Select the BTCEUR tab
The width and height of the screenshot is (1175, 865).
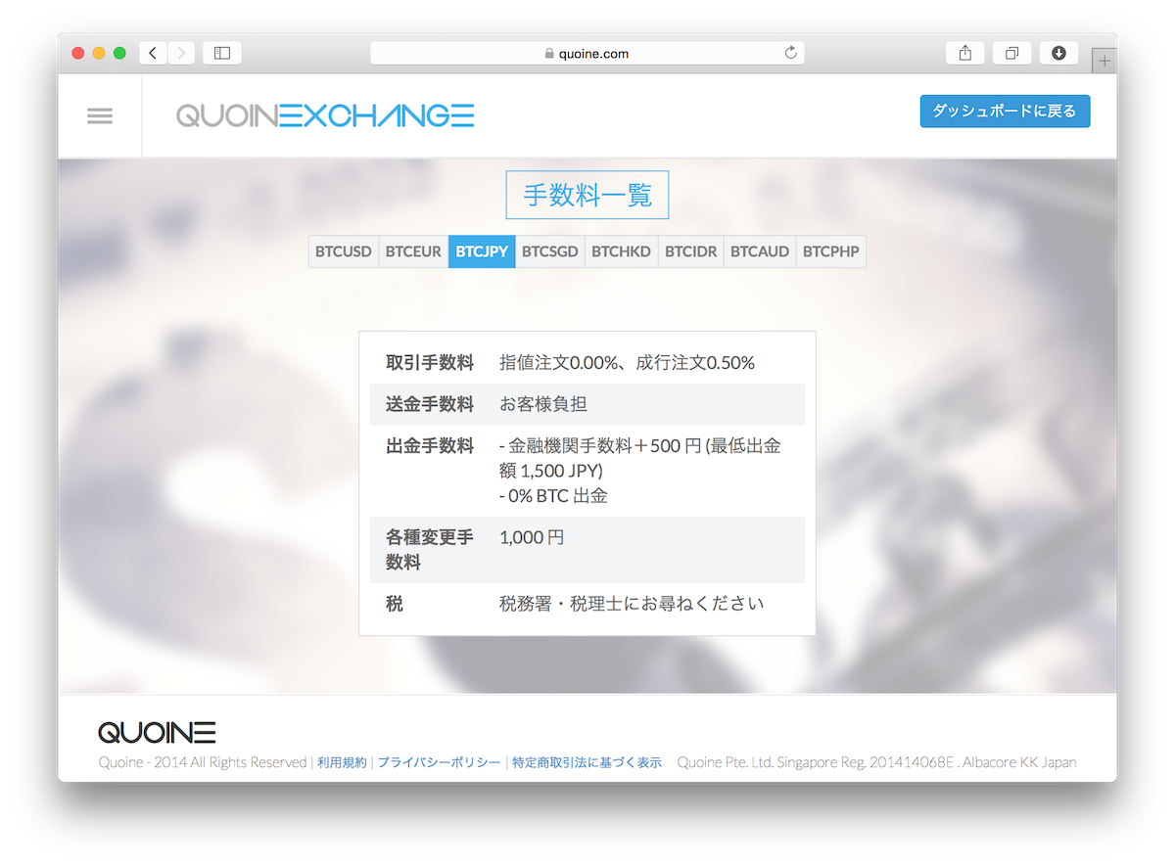(x=413, y=251)
